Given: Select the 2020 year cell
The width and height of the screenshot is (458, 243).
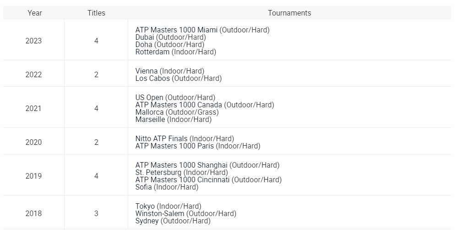Looking at the screenshot, I should pos(33,142).
